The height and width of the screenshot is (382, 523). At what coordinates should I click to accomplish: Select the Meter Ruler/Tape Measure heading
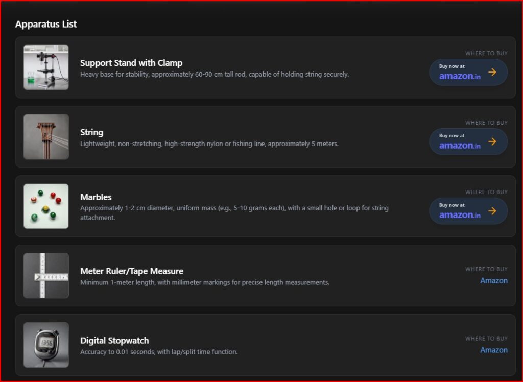tap(131, 271)
